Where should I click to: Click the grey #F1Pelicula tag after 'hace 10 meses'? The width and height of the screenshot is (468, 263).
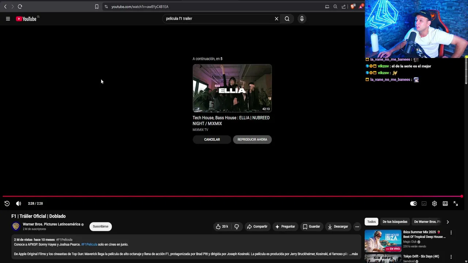pos(64,240)
